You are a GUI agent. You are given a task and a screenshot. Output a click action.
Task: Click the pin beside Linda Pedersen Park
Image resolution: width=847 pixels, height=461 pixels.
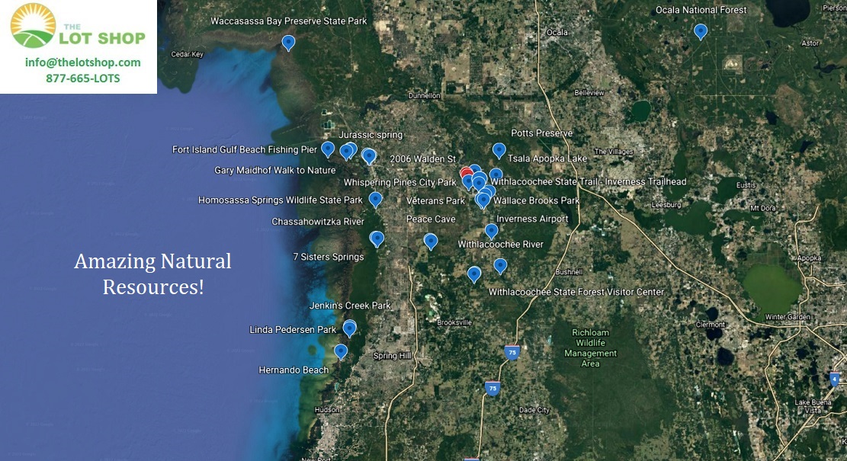(349, 328)
